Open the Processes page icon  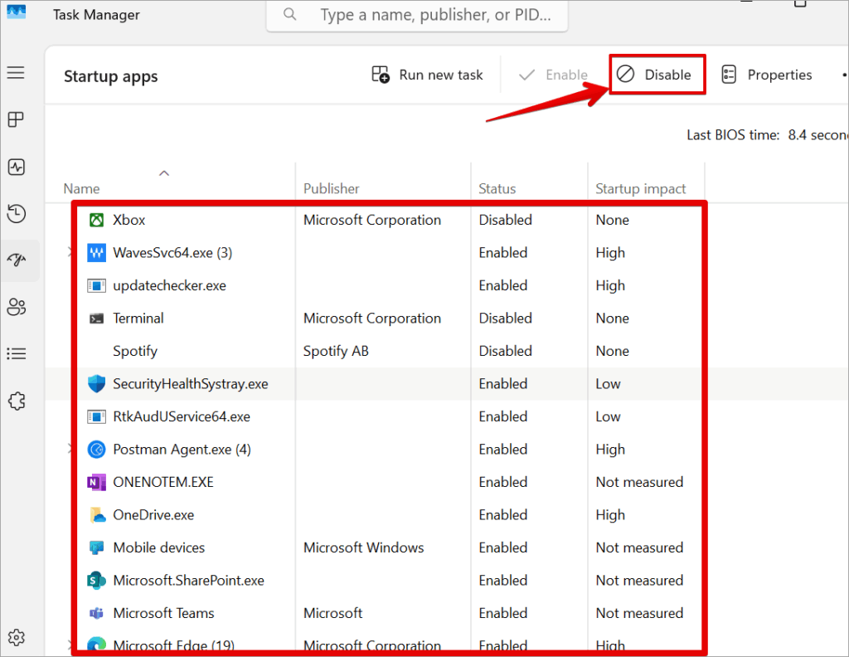point(16,120)
